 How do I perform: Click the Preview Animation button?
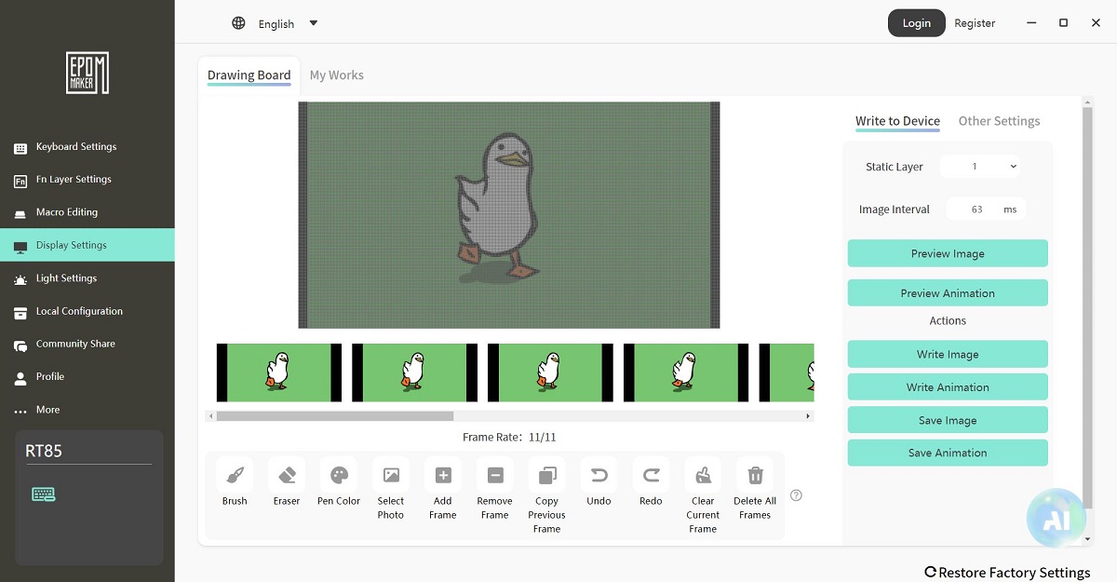tap(948, 293)
